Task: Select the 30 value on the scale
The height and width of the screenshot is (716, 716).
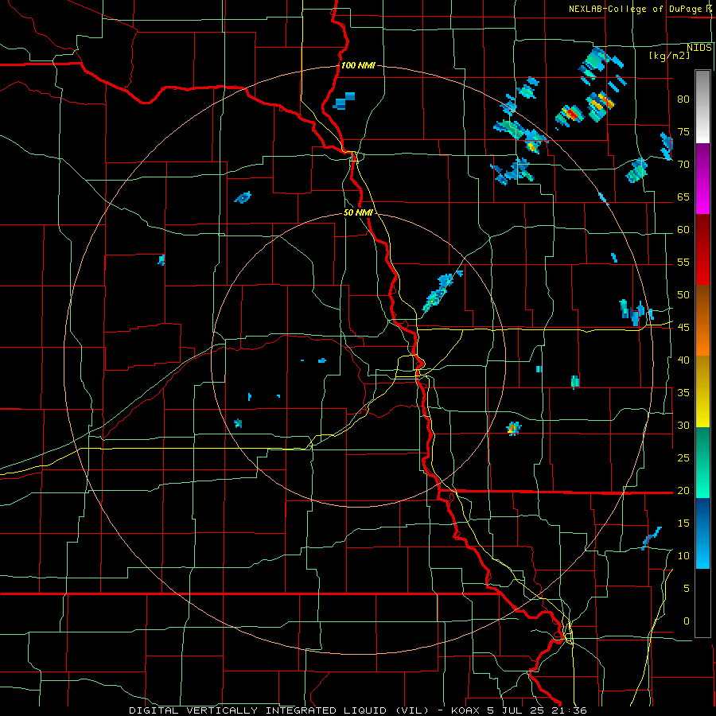Action: click(x=683, y=425)
